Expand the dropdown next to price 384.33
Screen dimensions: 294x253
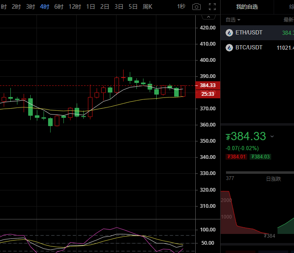tap(272, 136)
